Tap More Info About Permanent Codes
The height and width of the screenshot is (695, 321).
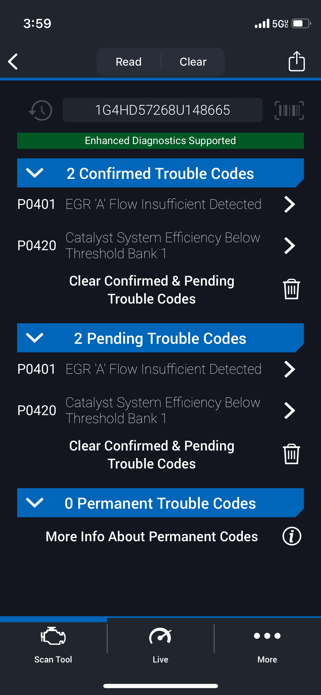pyautogui.click(x=152, y=536)
